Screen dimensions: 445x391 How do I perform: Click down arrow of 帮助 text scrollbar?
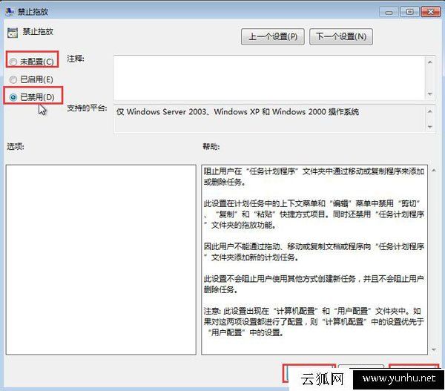point(434,349)
